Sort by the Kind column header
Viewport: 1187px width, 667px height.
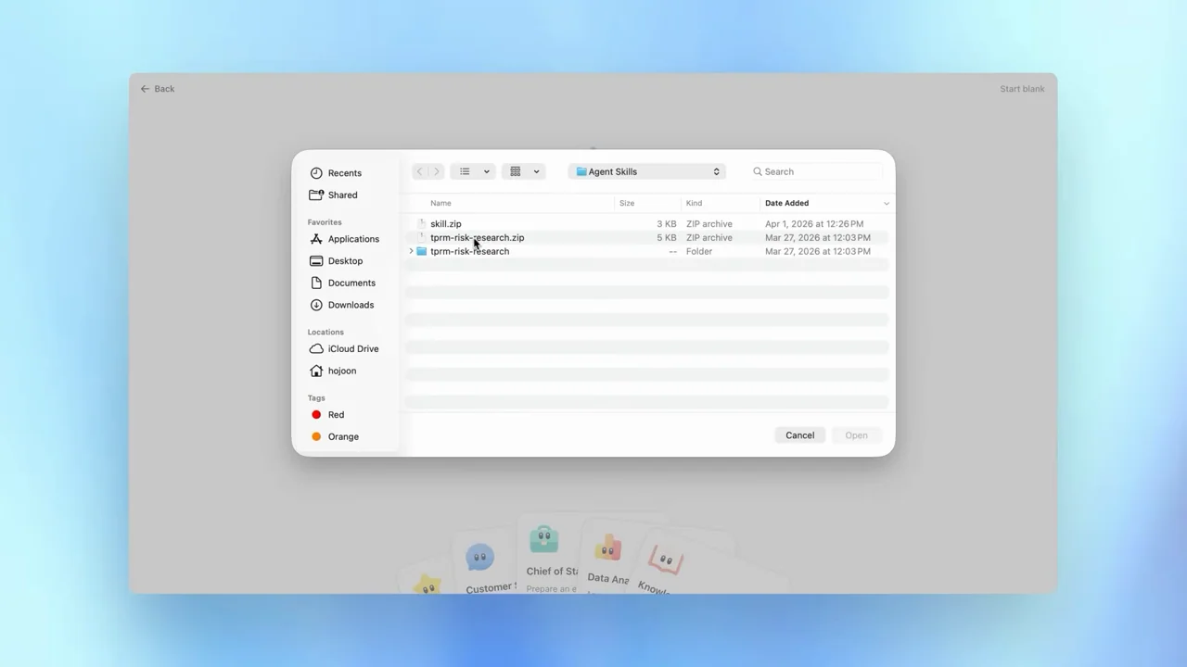pyautogui.click(x=694, y=203)
